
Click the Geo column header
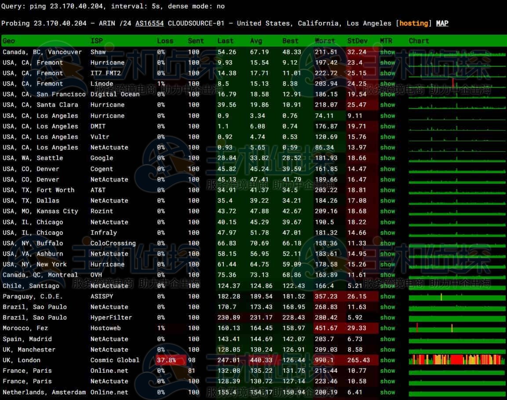(9, 41)
